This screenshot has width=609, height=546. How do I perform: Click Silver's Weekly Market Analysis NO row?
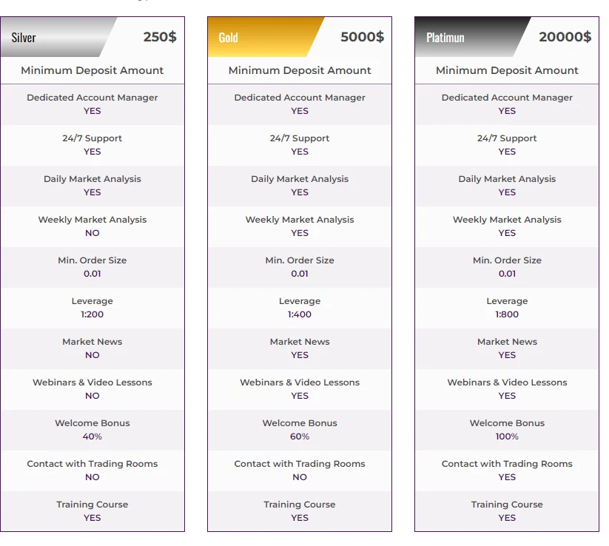92,226
